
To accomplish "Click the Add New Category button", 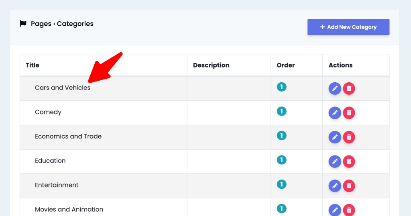I will click(x=348, y=27).
